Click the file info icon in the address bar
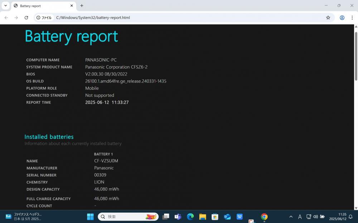The width and height of the screenshot is (358, 223). 38,18
